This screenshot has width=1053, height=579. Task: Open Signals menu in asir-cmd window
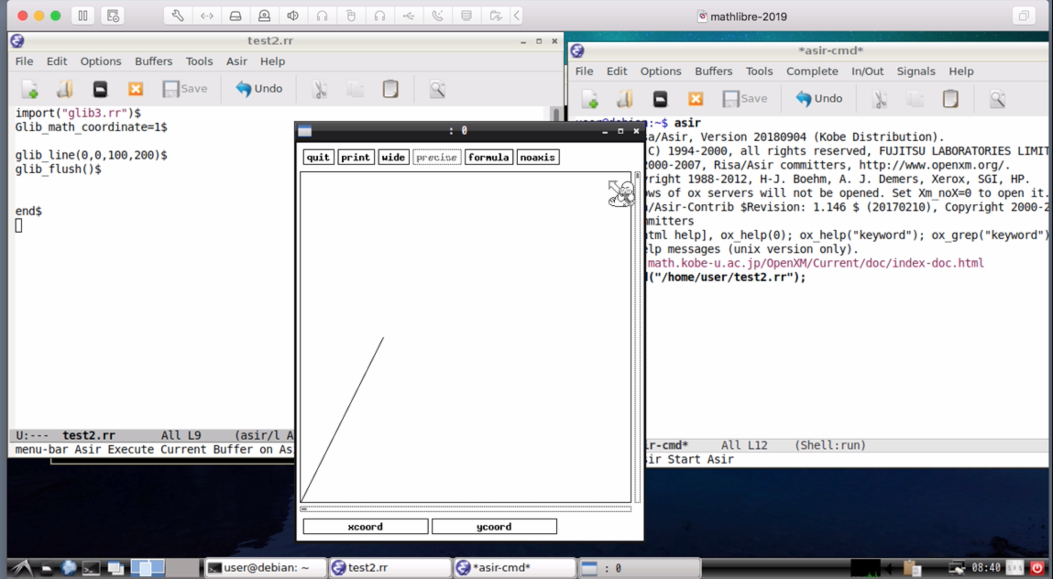[916, 71]
